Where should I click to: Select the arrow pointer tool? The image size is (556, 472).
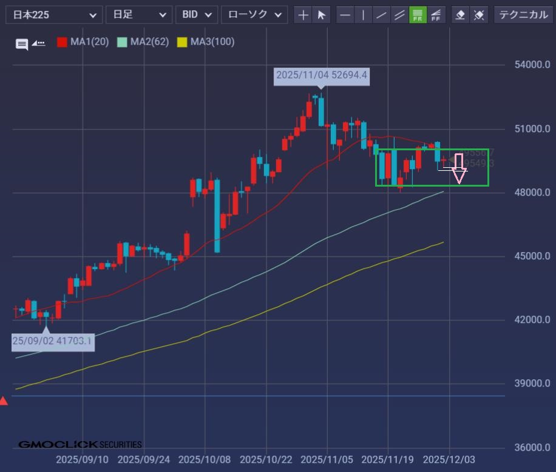322,15
